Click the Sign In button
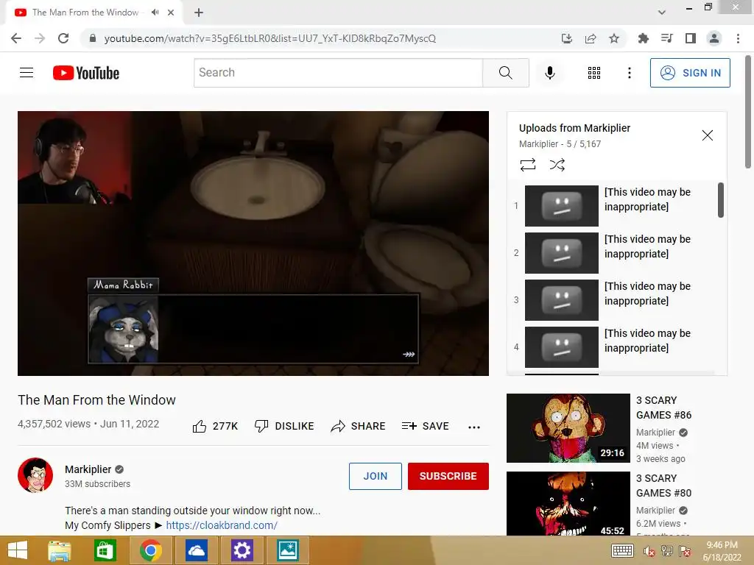Screen dimensions: 754x565 coord(690,73)
